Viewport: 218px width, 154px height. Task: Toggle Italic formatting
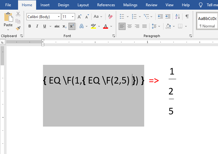[37, 26]
